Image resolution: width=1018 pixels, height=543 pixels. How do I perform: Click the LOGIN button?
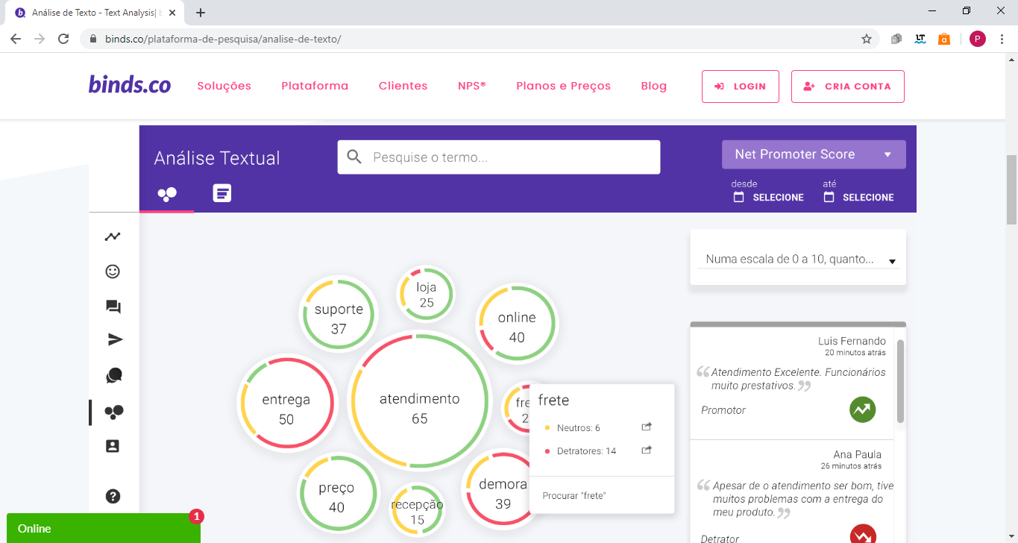tap(740, 87)
